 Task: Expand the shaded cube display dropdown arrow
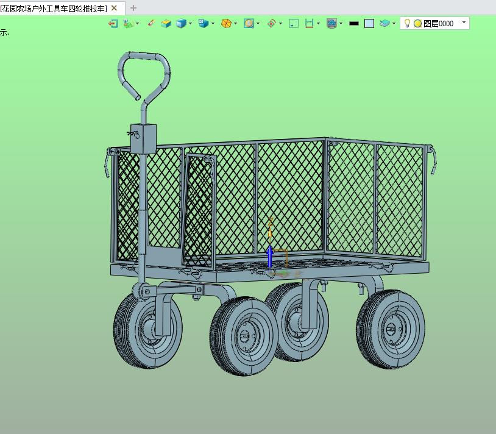tap(191, 24)
